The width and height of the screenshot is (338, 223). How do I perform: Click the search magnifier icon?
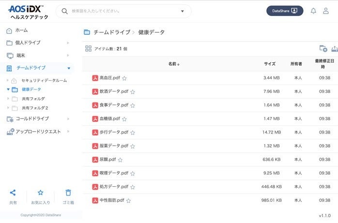point(64,11)
